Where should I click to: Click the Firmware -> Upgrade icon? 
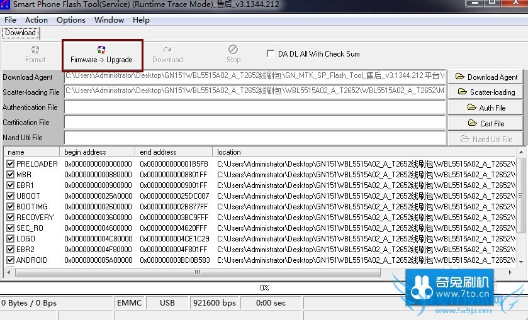[x=101, y=50]
